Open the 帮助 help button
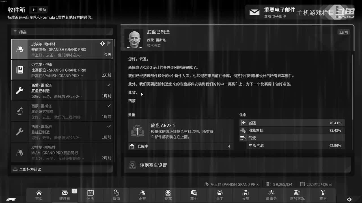Screen dimensions: 362x203 [39, 10]
